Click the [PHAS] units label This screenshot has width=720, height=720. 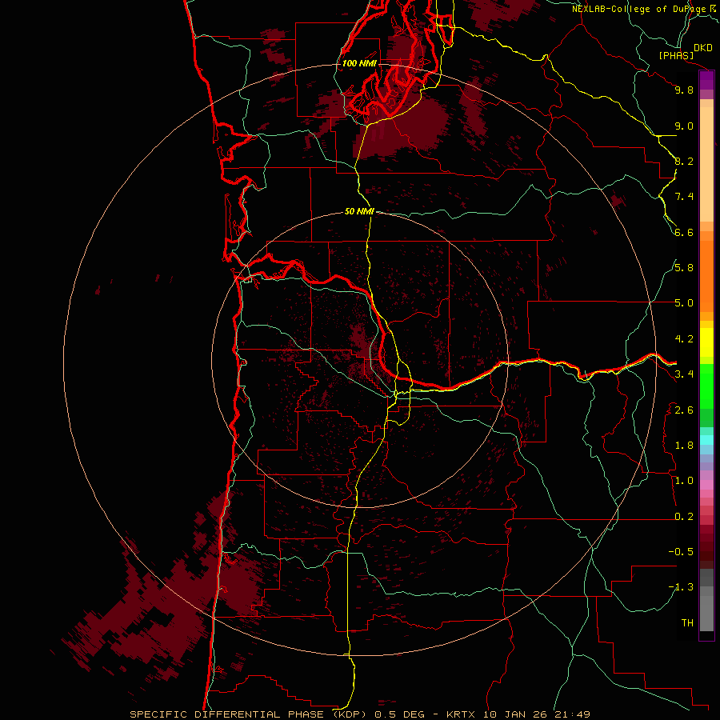coord(676,56)
